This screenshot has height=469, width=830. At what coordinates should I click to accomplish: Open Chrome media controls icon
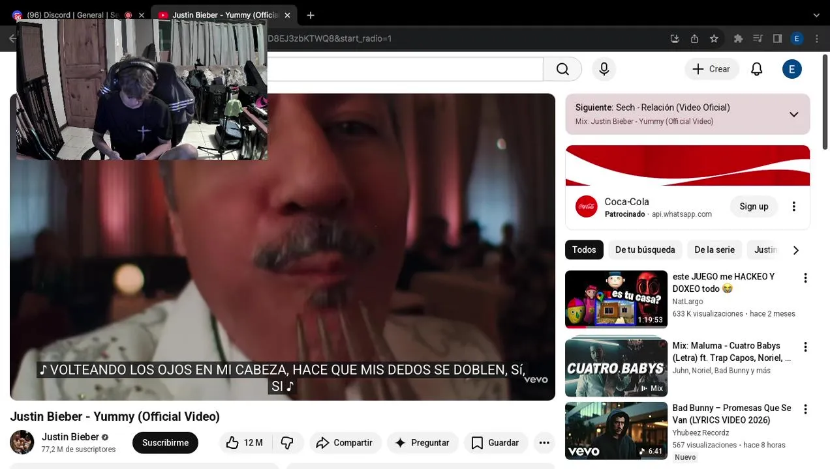(758, 38)
